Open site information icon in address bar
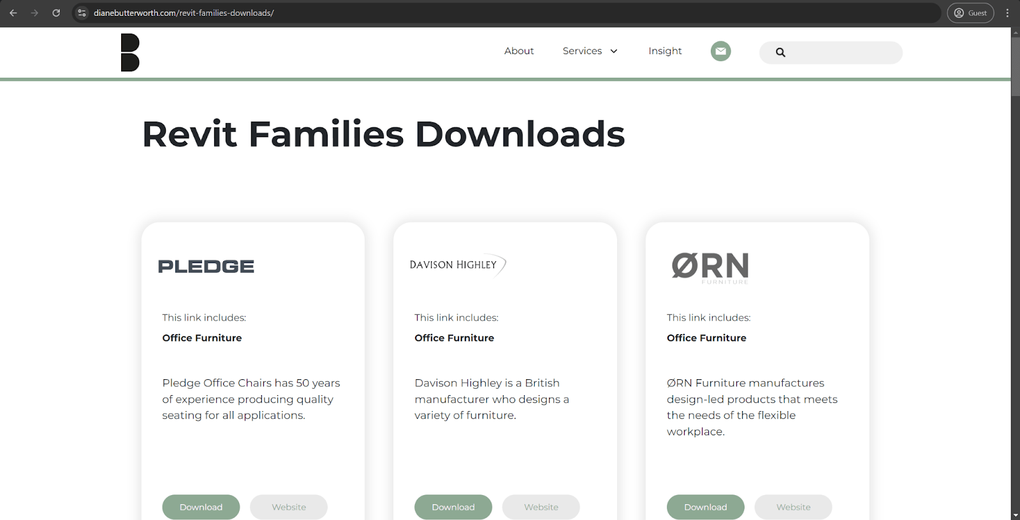This screenshot has width=1020, height=520. tap(82, 13)
